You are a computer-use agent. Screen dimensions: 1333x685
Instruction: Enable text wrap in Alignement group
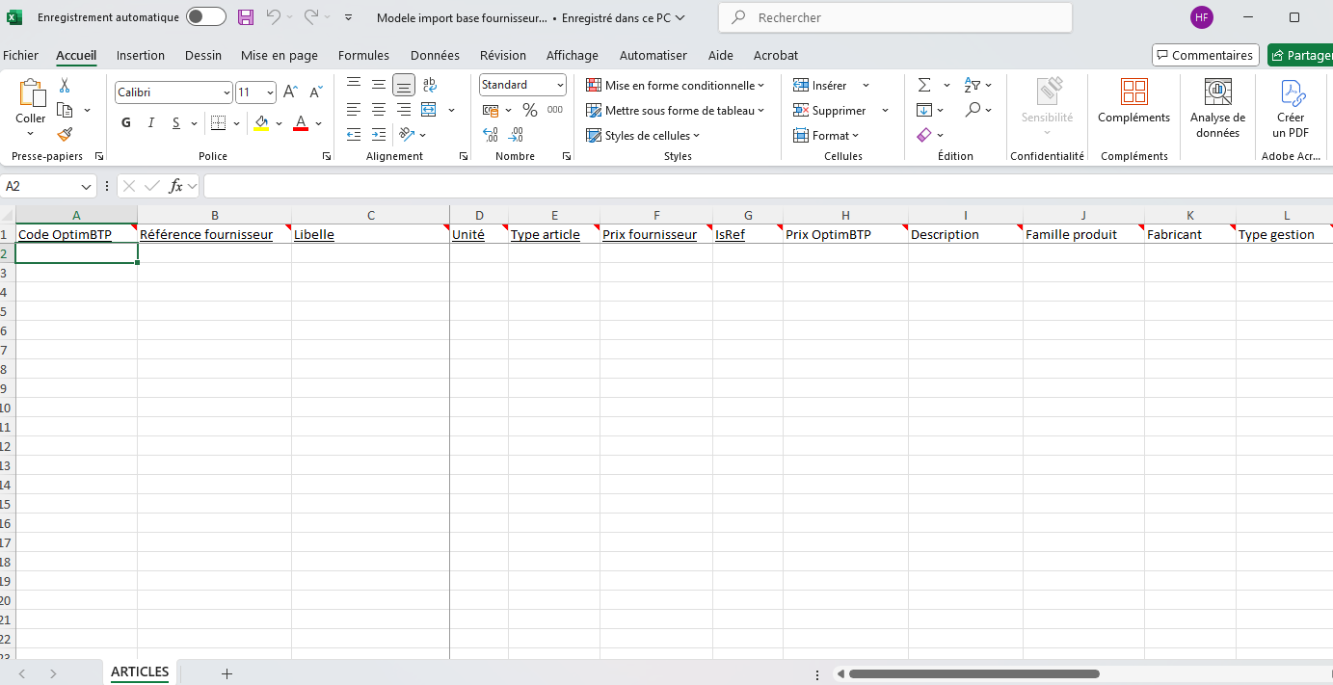point(429,85)
